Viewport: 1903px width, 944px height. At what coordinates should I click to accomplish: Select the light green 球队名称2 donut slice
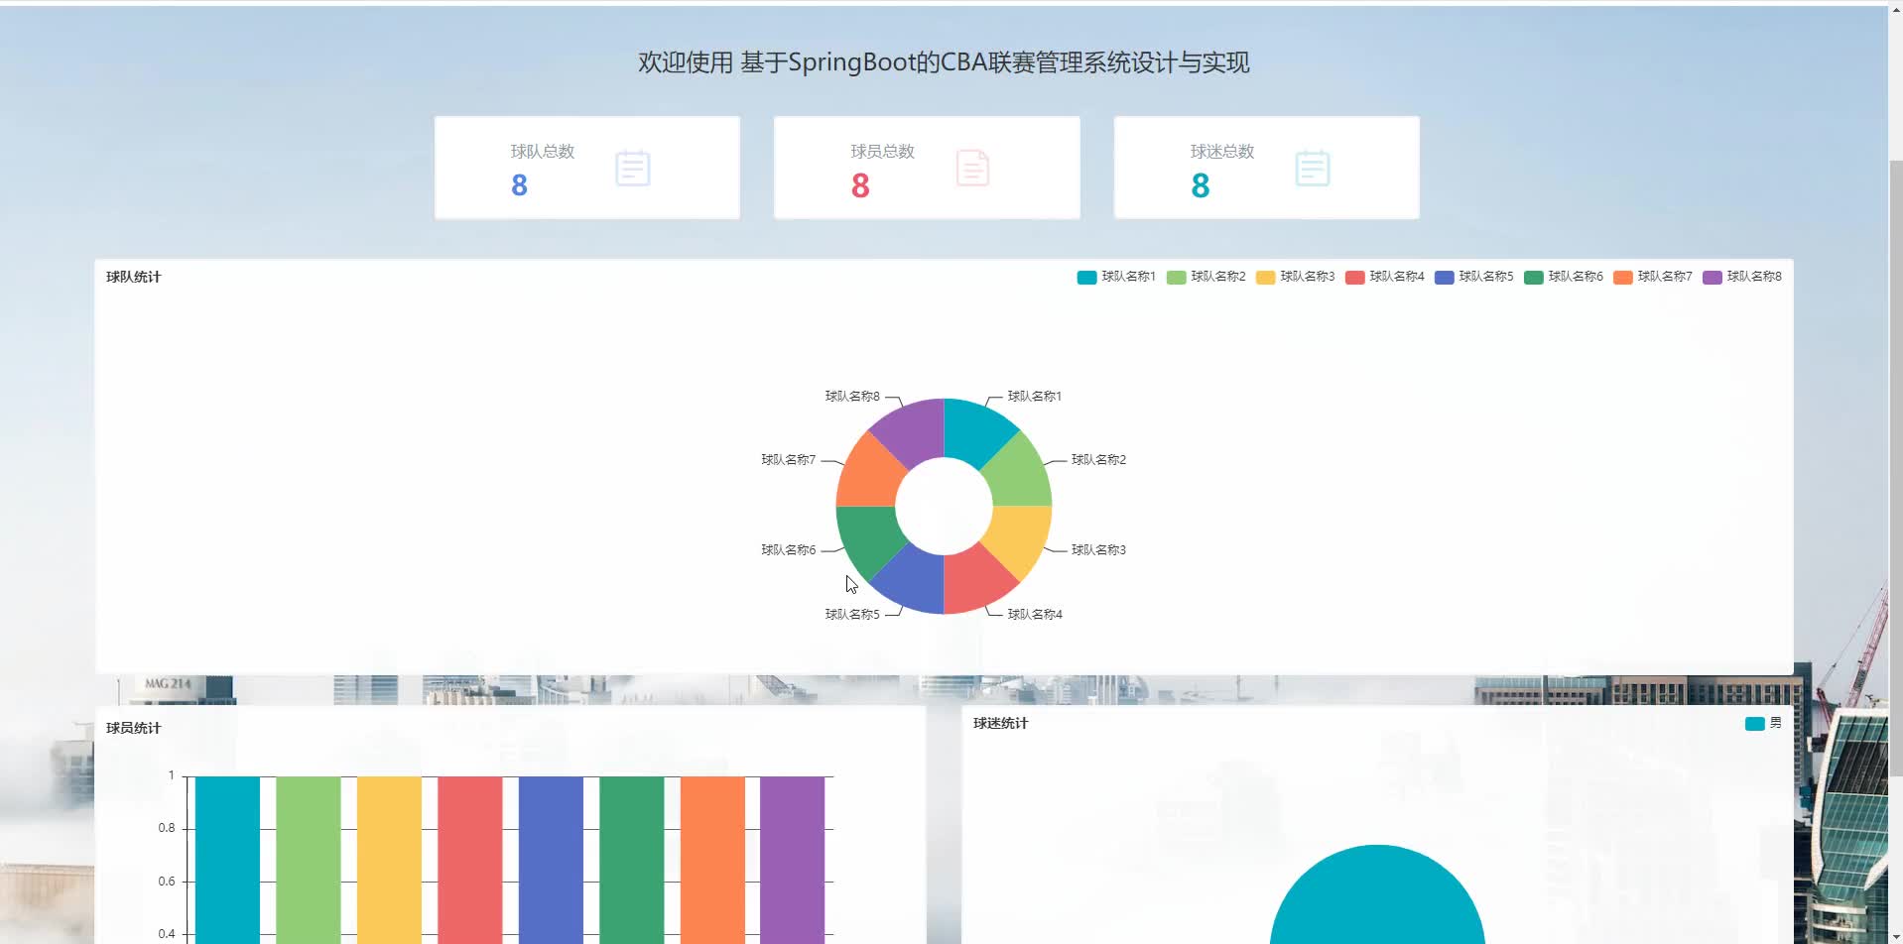click(1018, 474)
